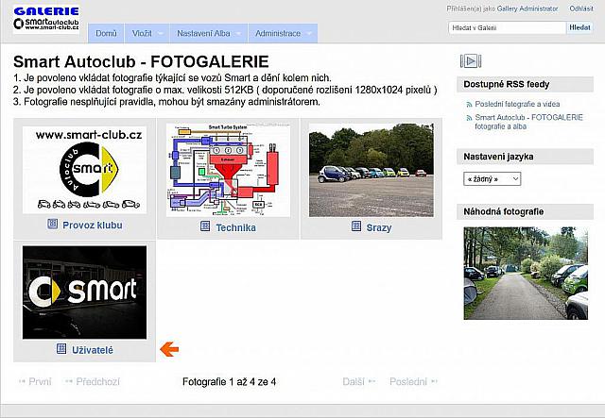Screen dimensions: 605x418
Task: Open the Srazy album link
Action: [x=379, y=227]
